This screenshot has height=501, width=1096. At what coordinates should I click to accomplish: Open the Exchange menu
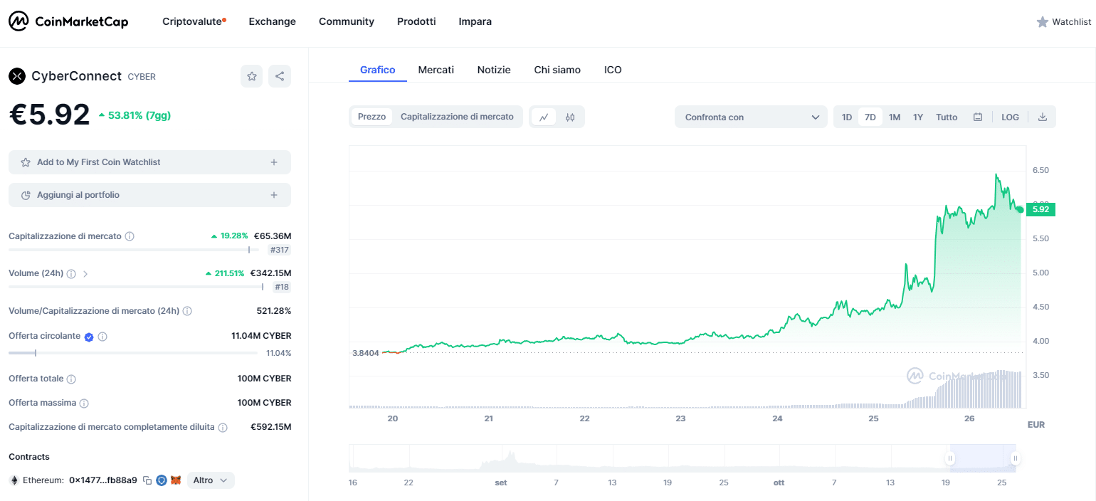pyautogui.click(x=272, y=21)
